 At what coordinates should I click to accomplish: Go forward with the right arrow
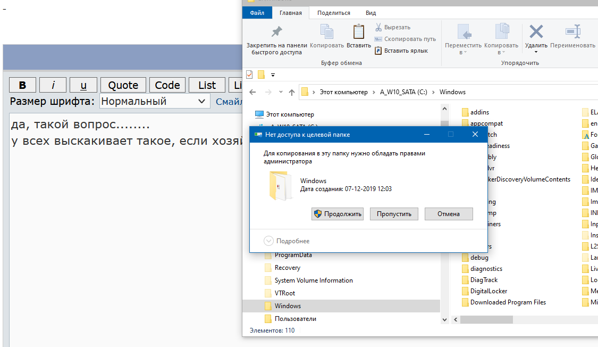click(268, 92)
